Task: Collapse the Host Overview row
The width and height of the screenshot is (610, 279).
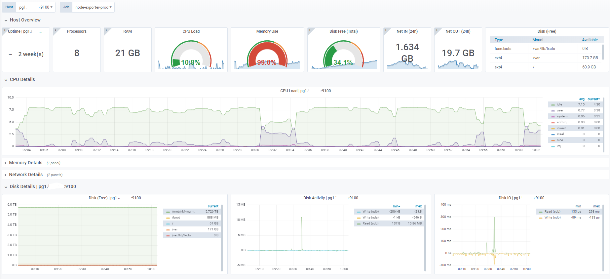Action: (x=25, y=20)
